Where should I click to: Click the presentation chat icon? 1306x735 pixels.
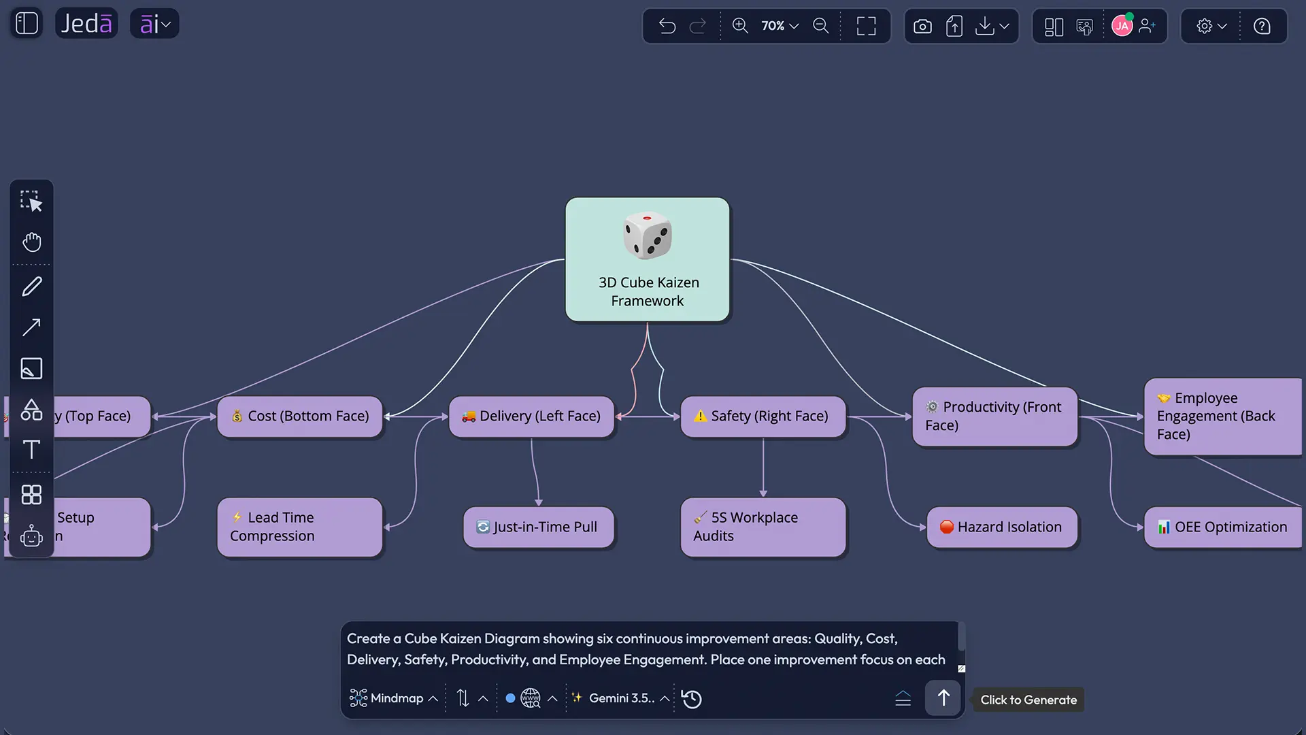click(x=1085, y=27)
